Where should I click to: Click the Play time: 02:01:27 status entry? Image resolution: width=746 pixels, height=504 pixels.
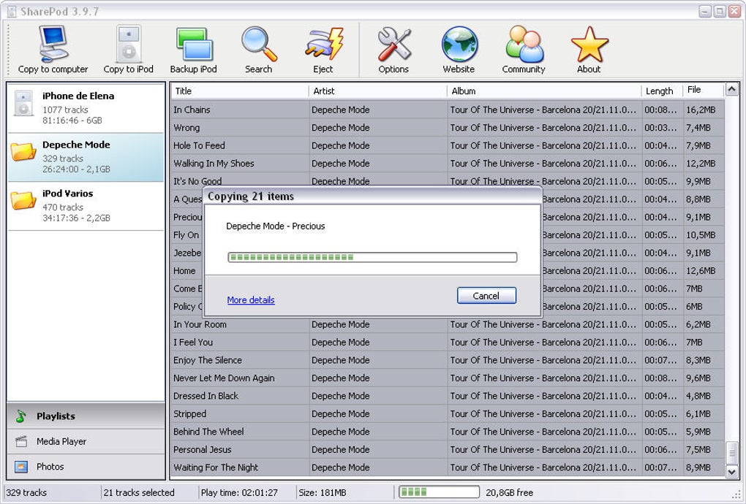point(239,492)
